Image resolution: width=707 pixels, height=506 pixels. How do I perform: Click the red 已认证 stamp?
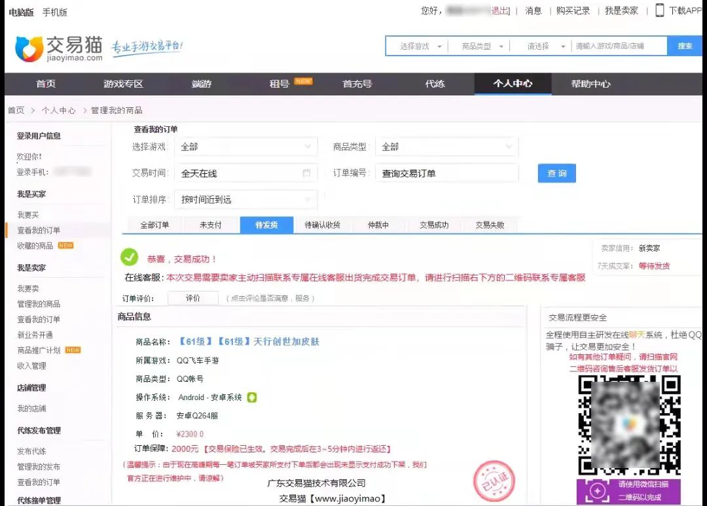point(494,481)
